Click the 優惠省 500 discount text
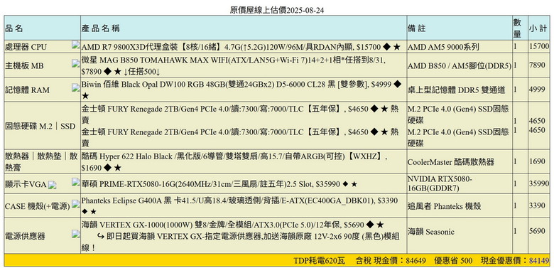 click(453, 261)
